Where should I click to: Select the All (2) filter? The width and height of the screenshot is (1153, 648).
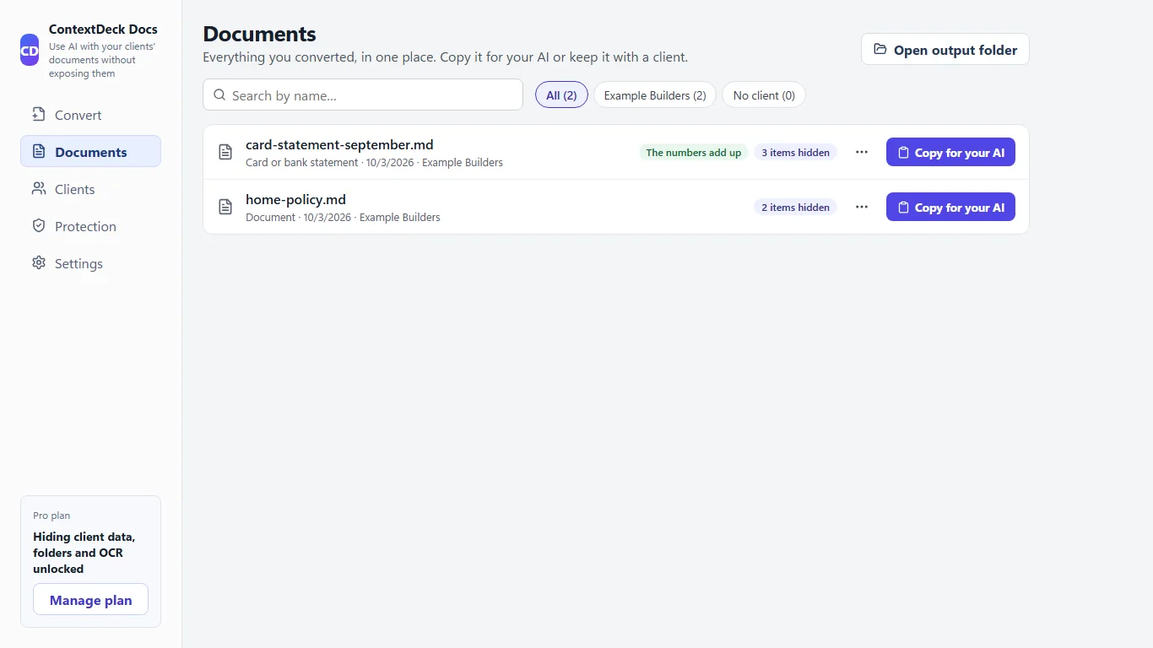pos(561,95)
